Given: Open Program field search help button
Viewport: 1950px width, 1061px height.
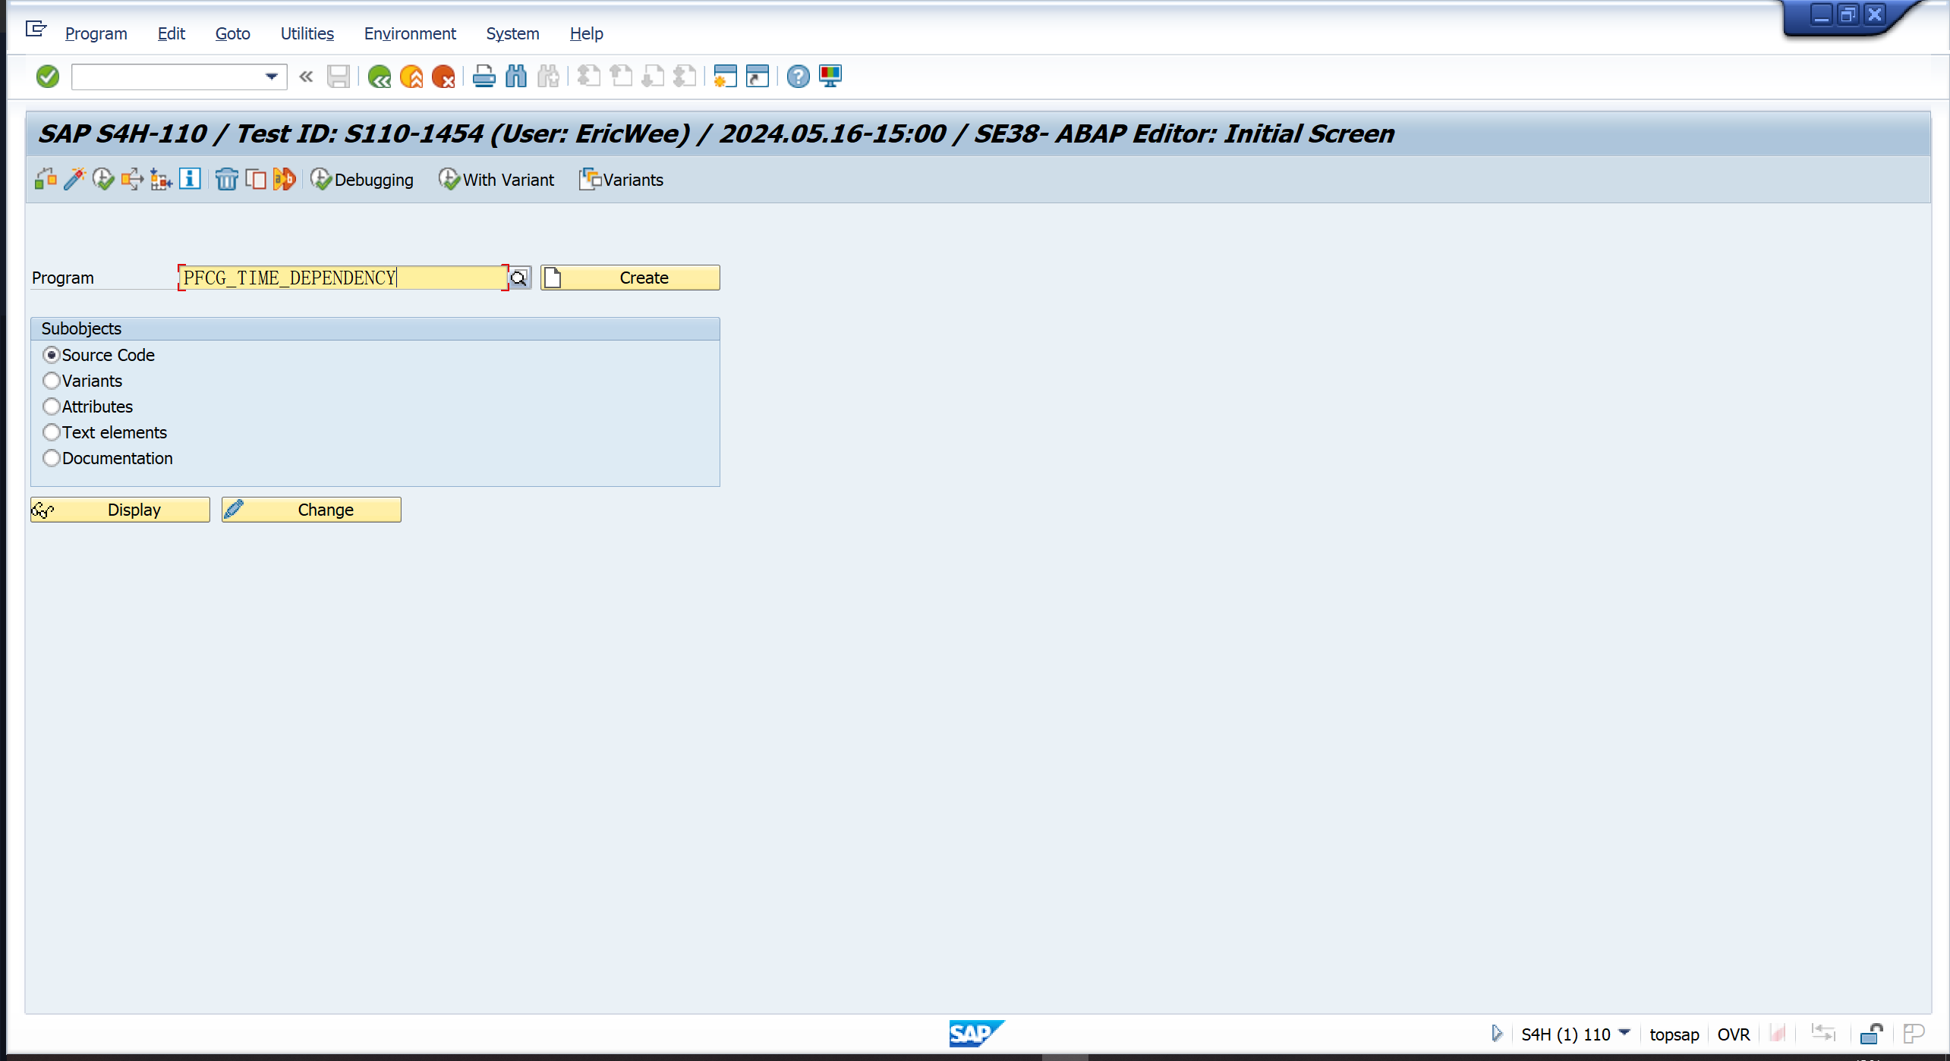Looking at the screenshot, I should 519,278.
